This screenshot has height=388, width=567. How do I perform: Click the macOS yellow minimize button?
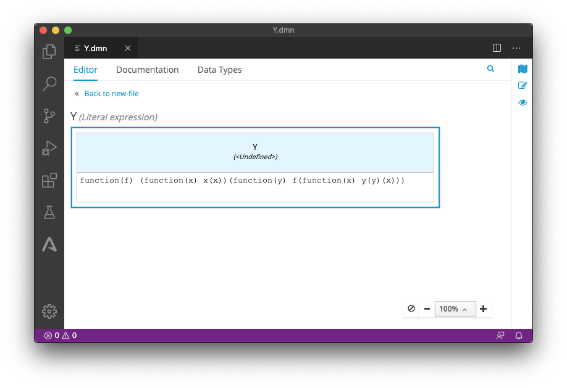(x=56, y=30)
